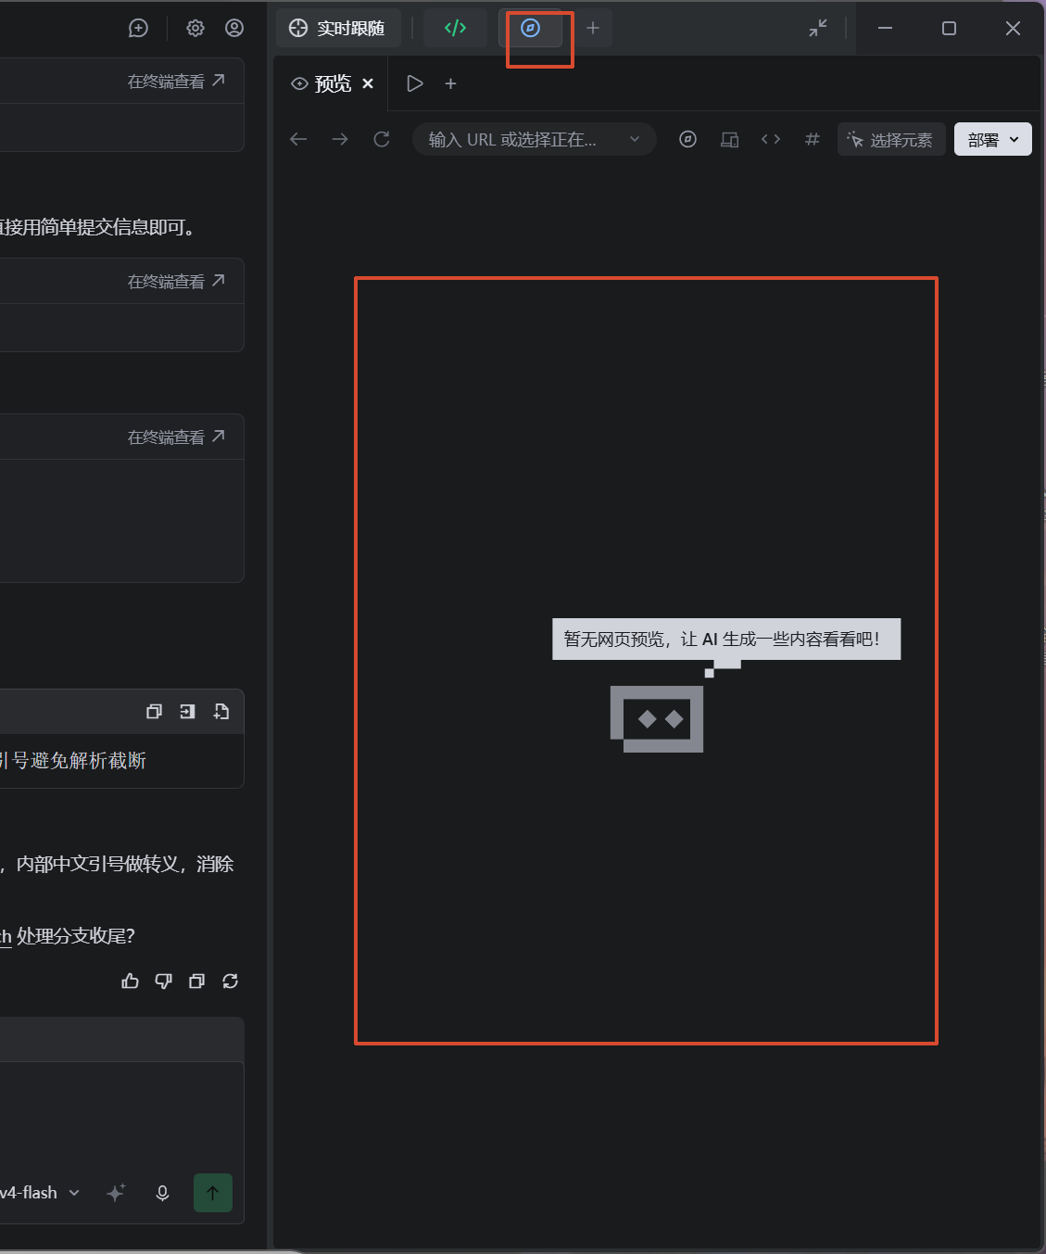Click the chat message input area
Image resolution: width=1046 pixels, height=1254 pixels.
click(120, 1117)
